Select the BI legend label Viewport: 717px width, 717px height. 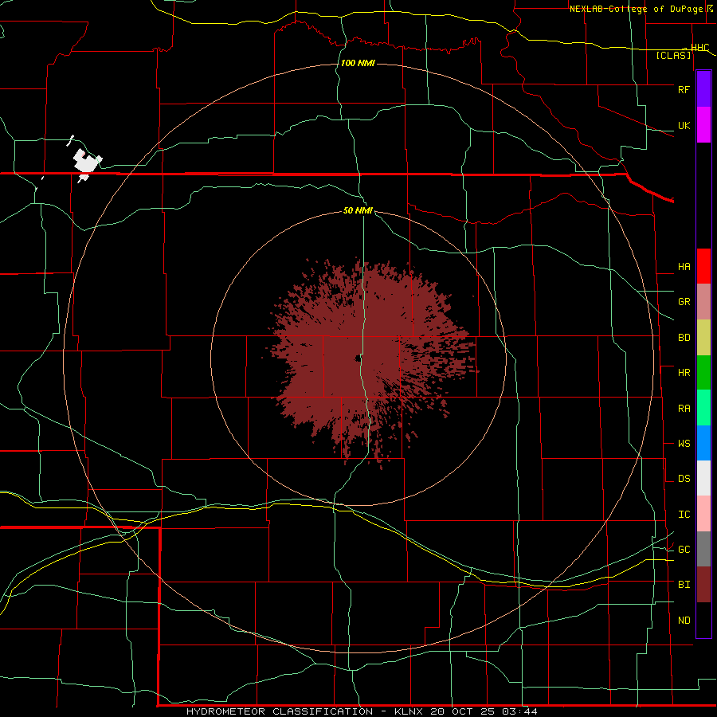pyautogui.click(x=684, y=585)
